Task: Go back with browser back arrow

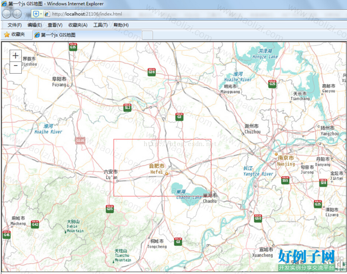Action: point(6,14)
